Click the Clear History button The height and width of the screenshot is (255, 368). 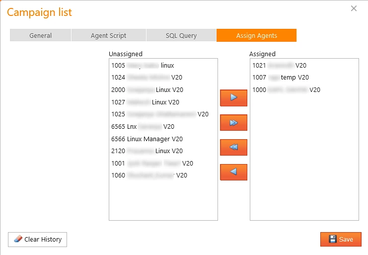tap(38, 240)
